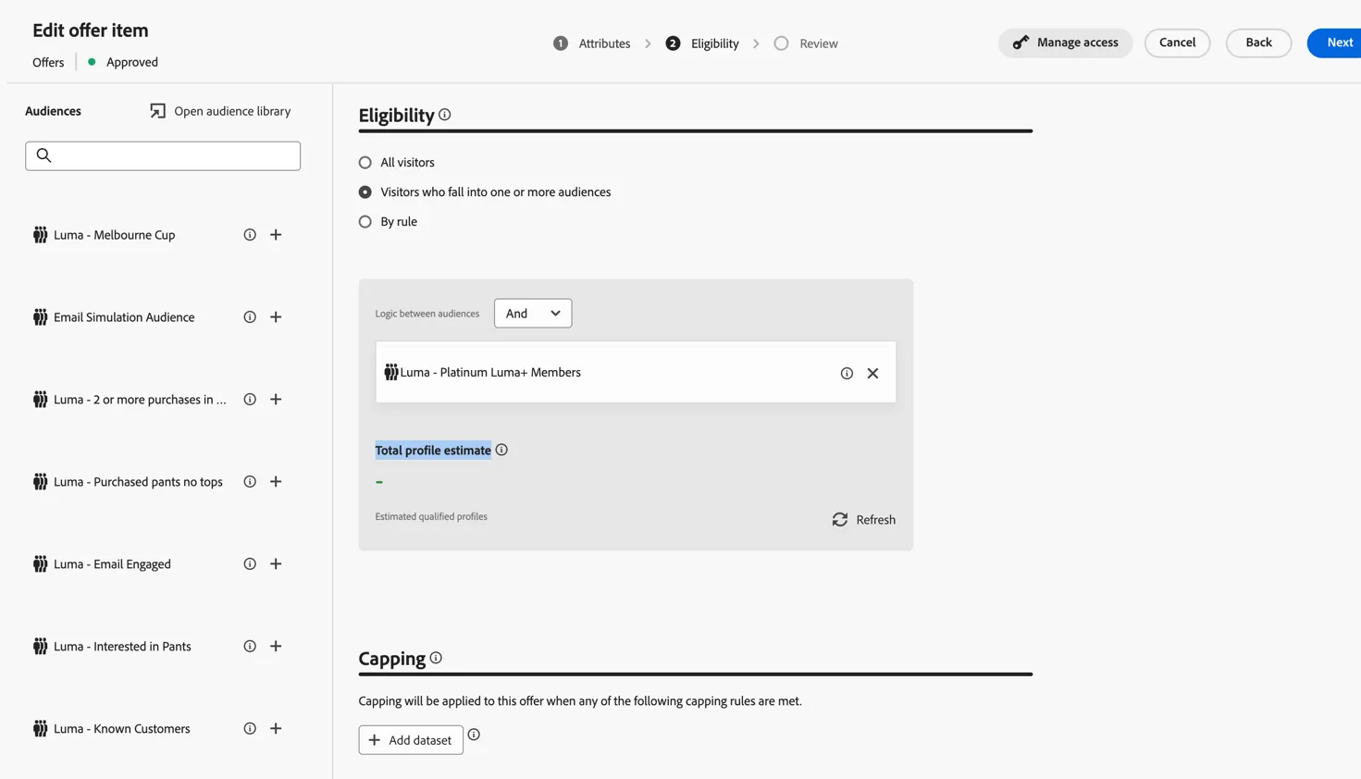Screen dimensions: 1361x779
Task: Open Logic between audiences dropdown
Action: pyautogui.click(x=533, y=314)
